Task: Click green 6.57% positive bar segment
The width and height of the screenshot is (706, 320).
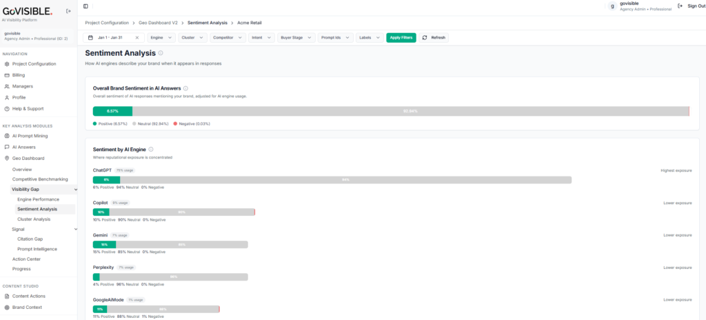Action: 112,111
